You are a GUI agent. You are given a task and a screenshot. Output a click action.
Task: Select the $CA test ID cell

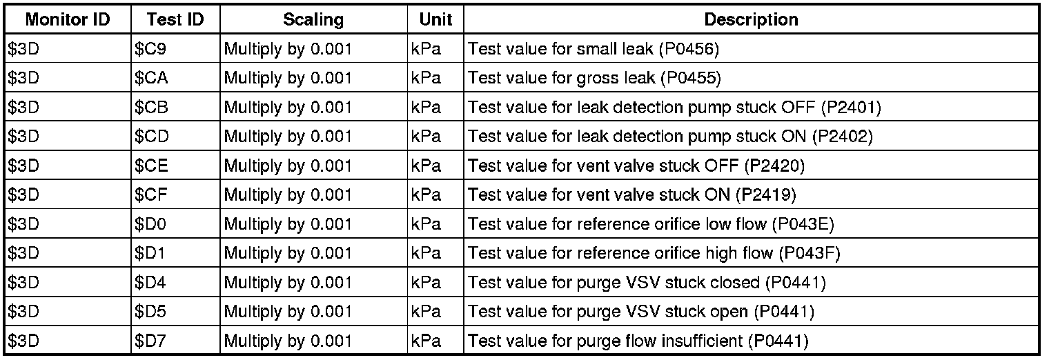click(x=152, y=79)
